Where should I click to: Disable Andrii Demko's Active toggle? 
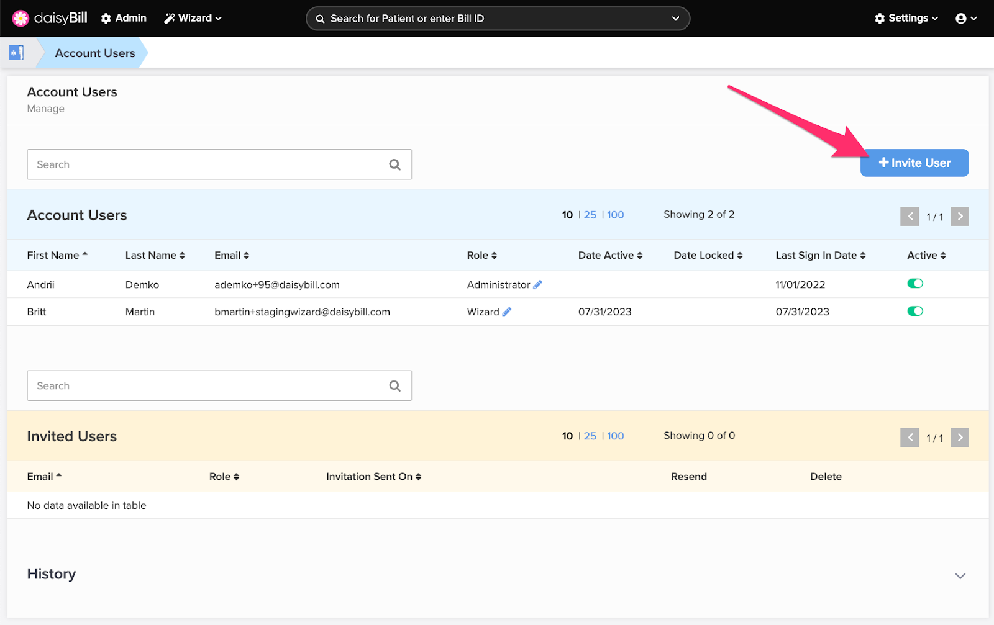[x=915, y=283]
